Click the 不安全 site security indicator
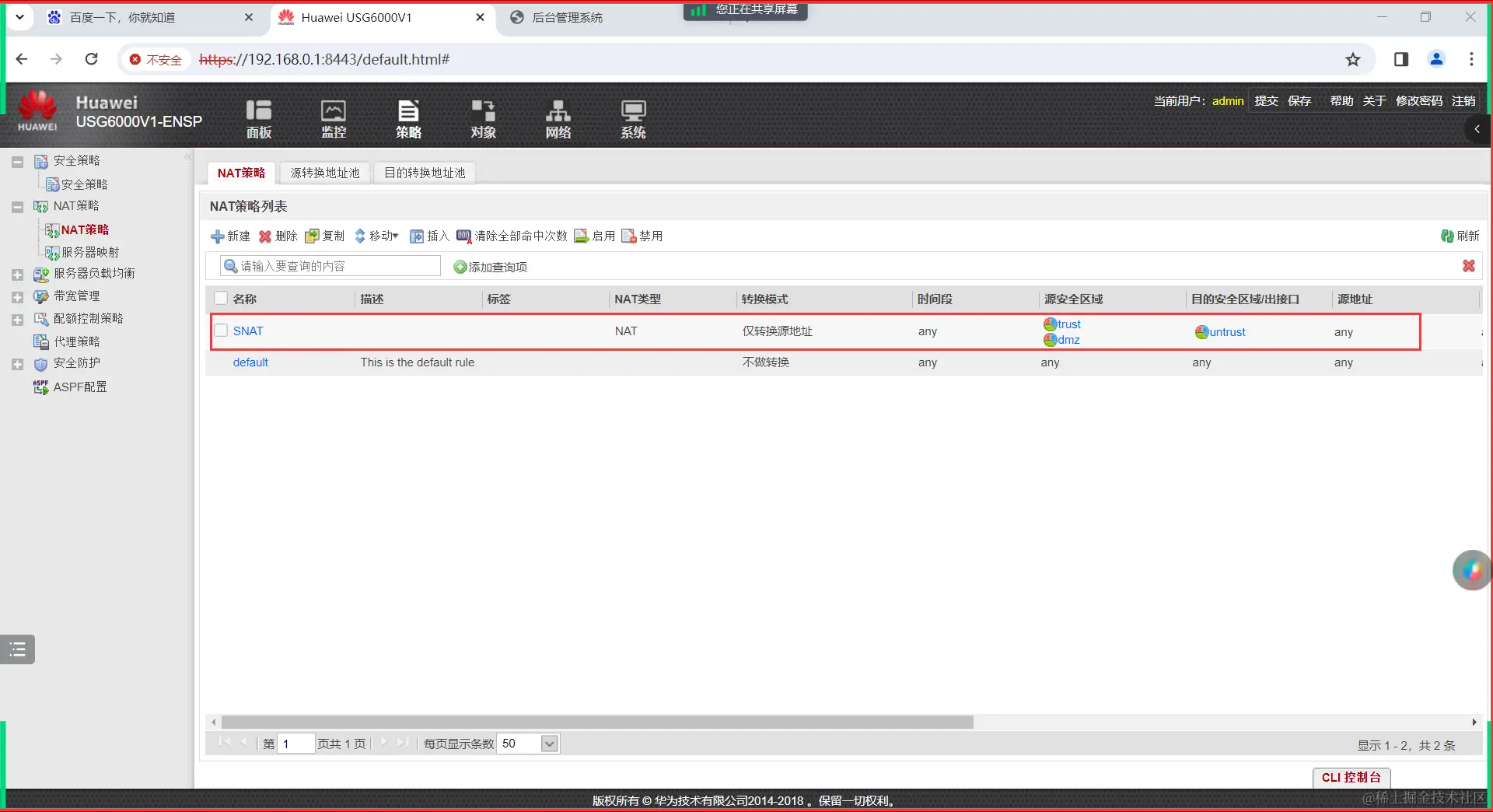1493x812 pixels. 156,59
